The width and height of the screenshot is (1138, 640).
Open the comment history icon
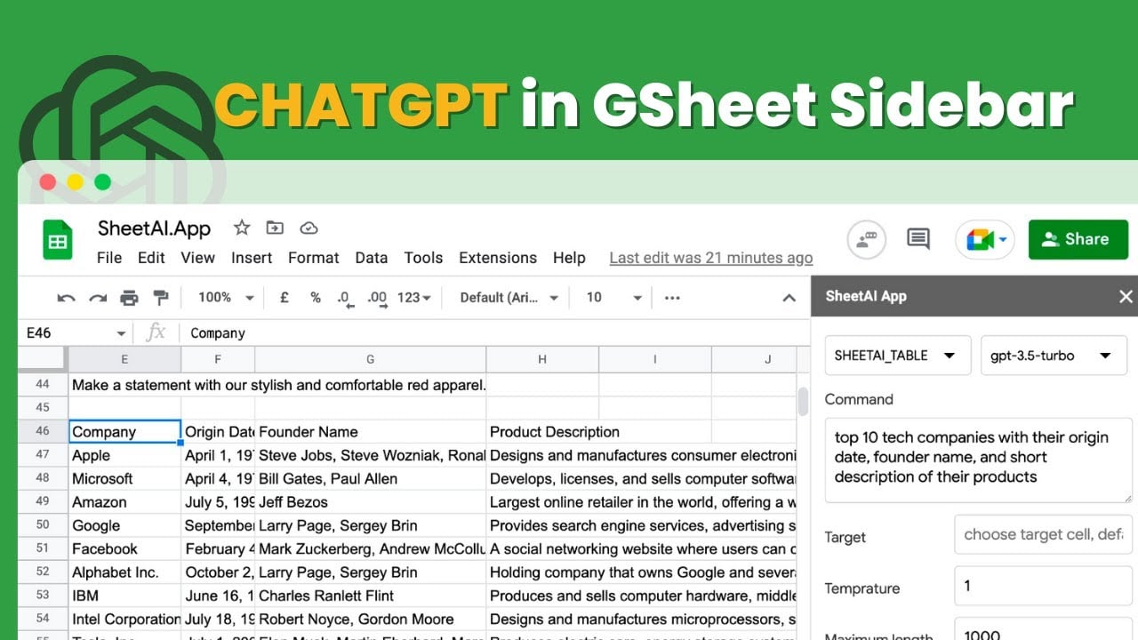918,238
